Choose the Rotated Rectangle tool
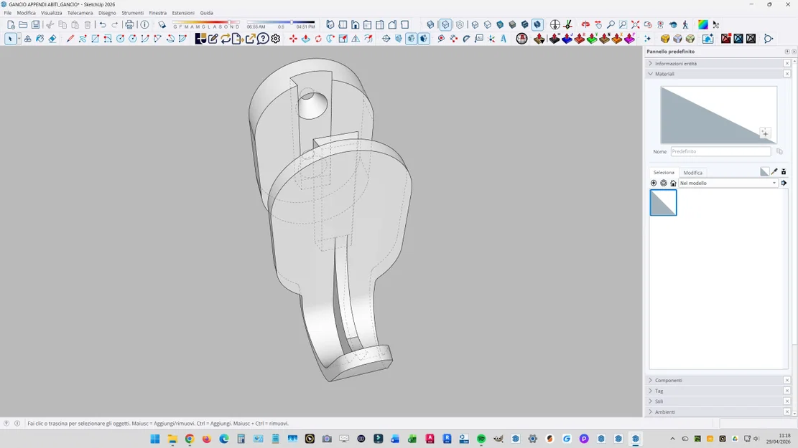The width and height of the screenshot is (798, 448). 108,39
